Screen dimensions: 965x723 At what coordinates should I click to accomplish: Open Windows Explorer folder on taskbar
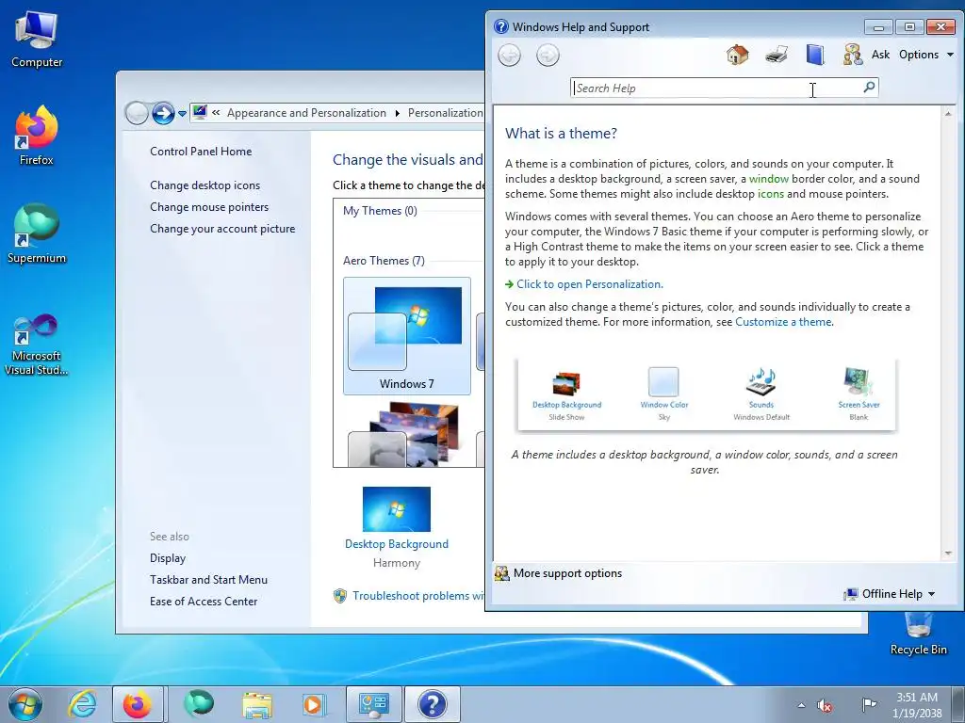(x=257, y=704)
